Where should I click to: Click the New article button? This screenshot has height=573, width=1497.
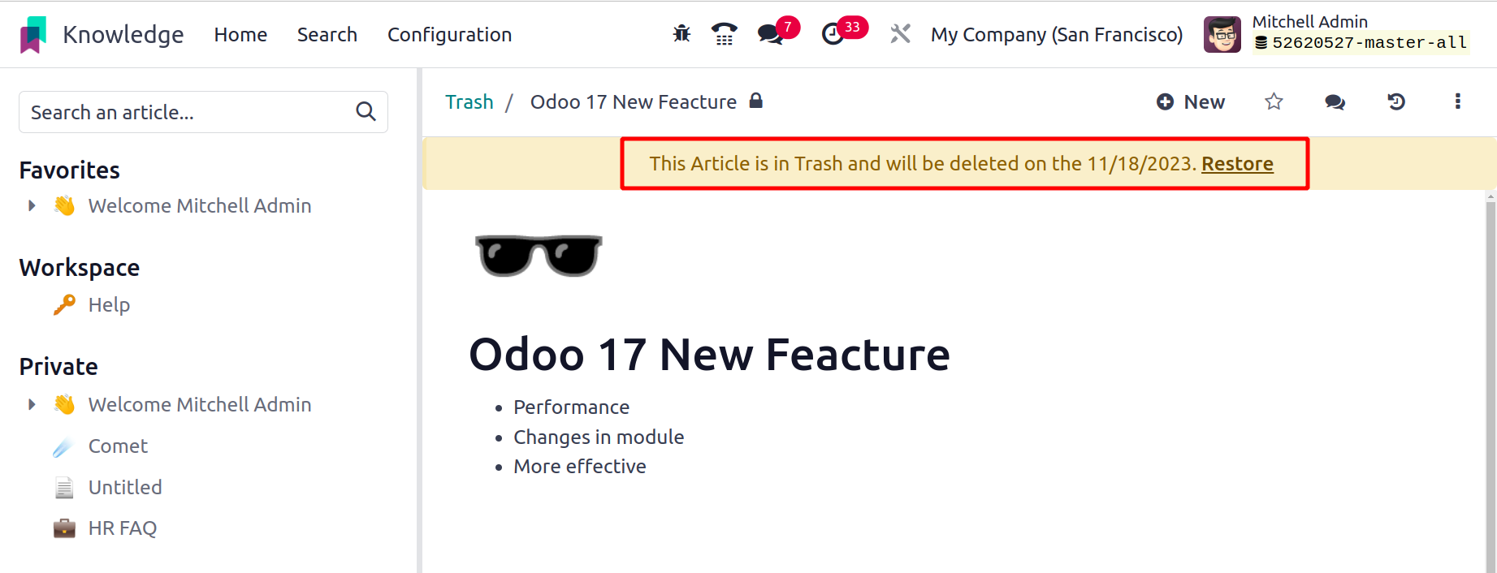pos(1190,101)
